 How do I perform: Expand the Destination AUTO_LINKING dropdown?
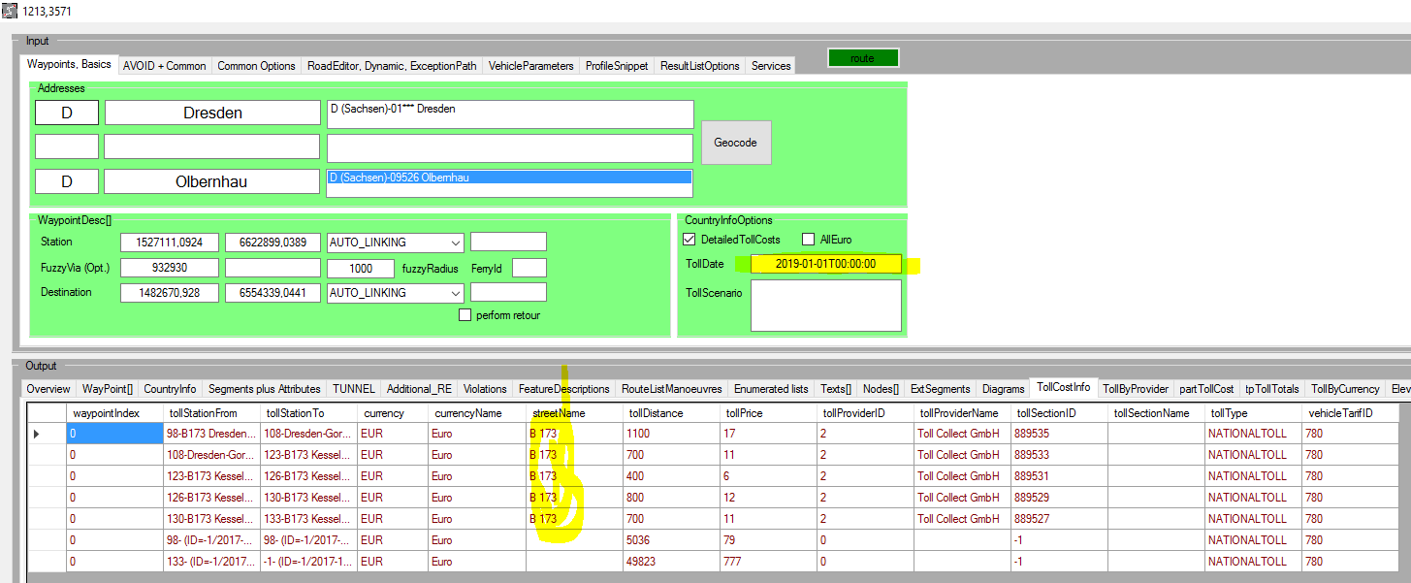tap(455, 292)
